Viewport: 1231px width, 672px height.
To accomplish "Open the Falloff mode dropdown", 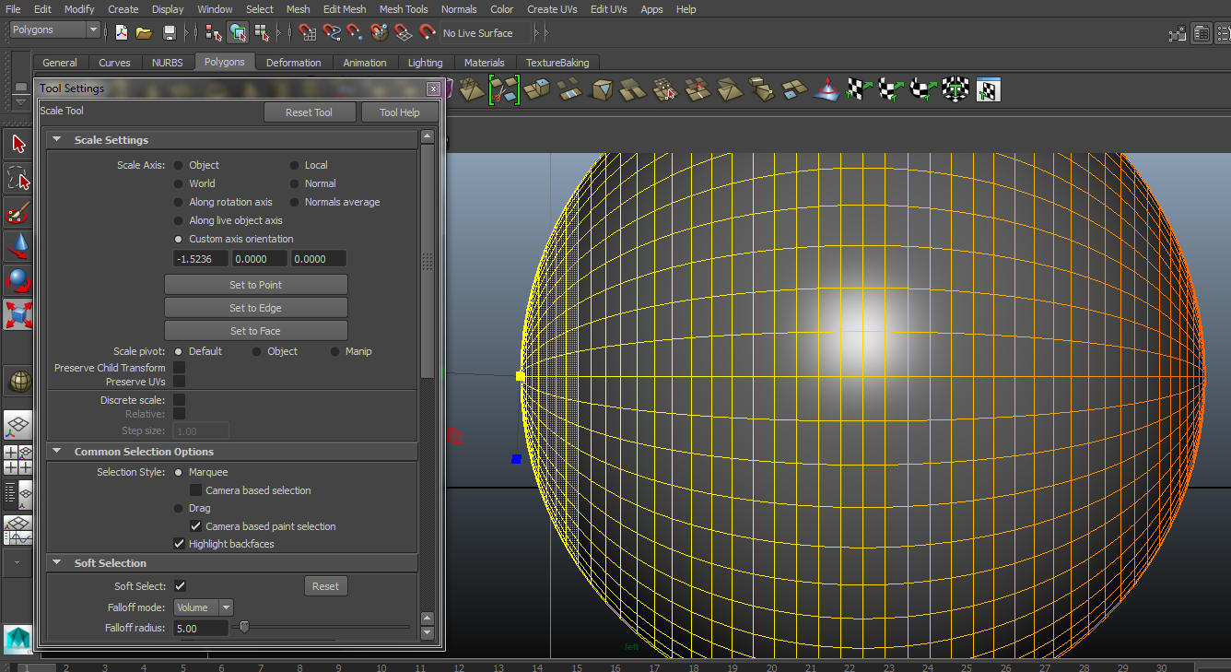I will (x=203, y=607).
